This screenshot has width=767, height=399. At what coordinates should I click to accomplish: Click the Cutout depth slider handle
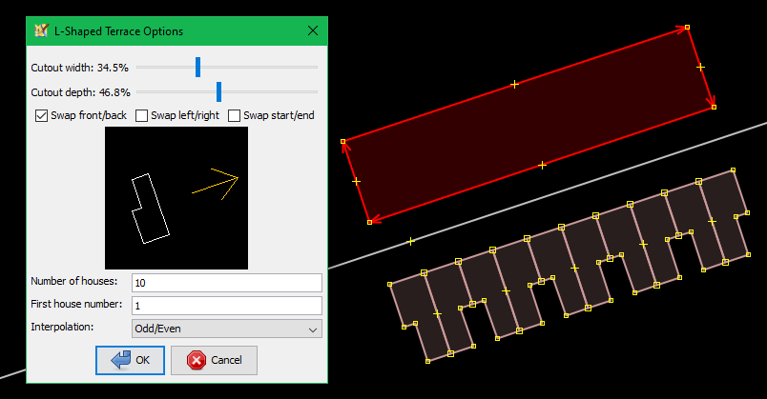pos(218,91)
